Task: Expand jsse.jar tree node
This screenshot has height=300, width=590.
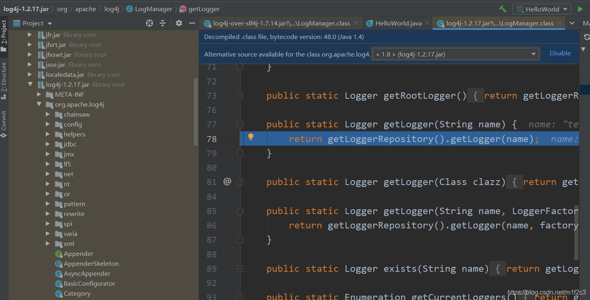Action: [x=30, y=65]
